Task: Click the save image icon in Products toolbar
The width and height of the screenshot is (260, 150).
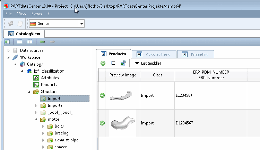Action: pyautogui.click(x=123, y=63)
